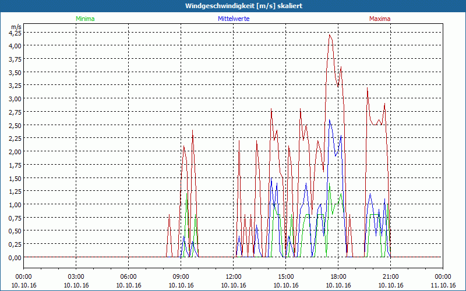Click the 0,75 y-axis value
466x291 pixels.
tap(15, 218)
